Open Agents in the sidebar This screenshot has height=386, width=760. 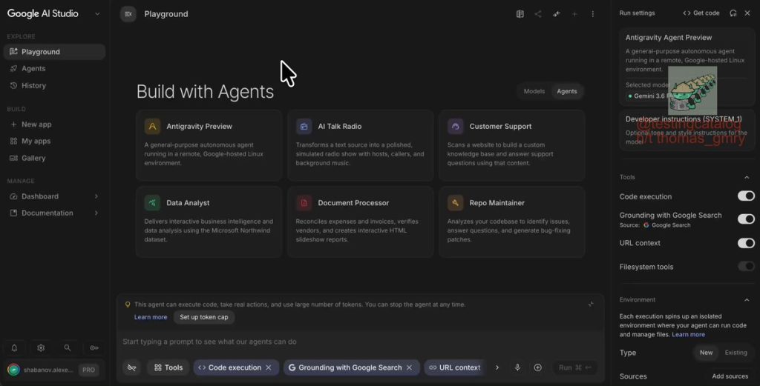pyautogui.click(x=54, y=69)
